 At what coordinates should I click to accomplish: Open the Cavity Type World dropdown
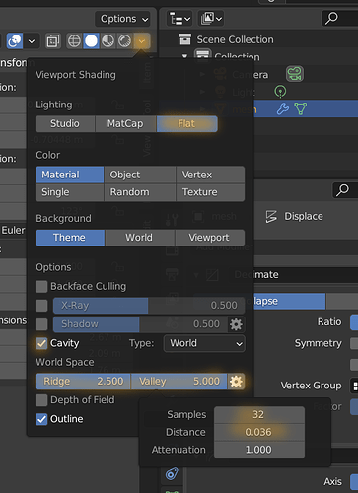click(204, 343)
